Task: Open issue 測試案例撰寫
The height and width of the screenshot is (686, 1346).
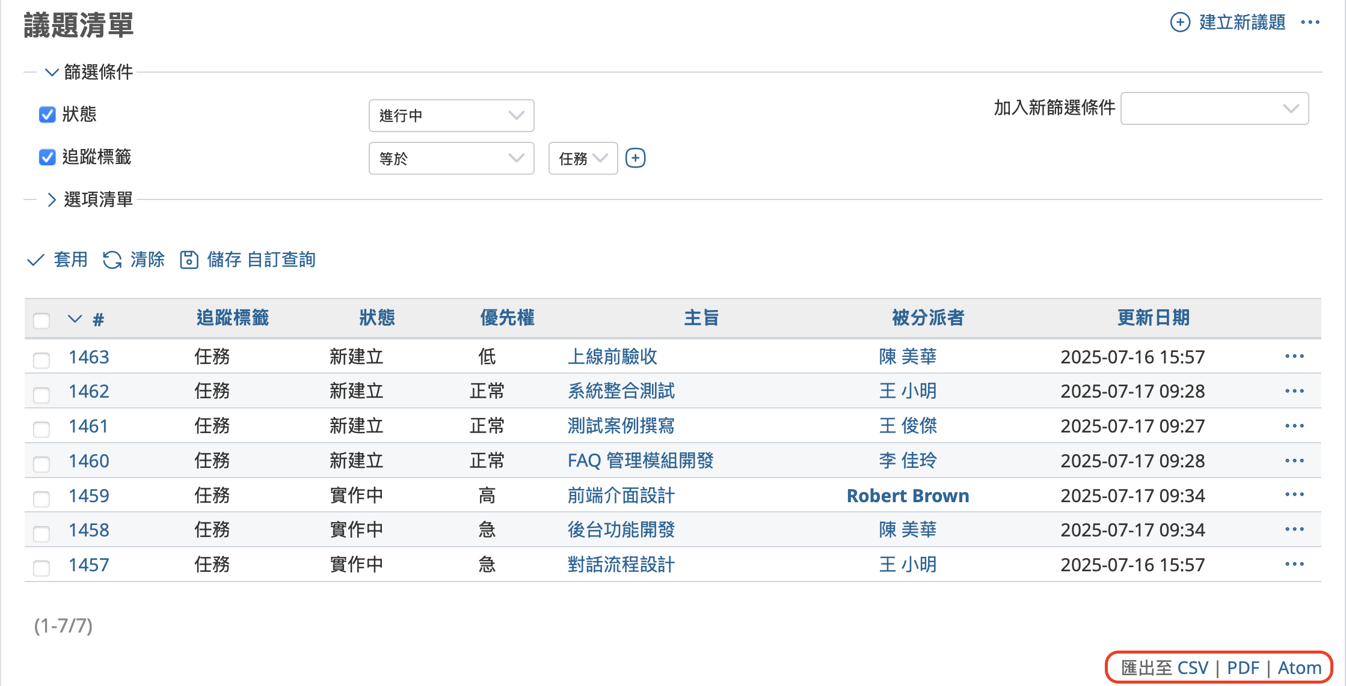Action: [621, 426]
